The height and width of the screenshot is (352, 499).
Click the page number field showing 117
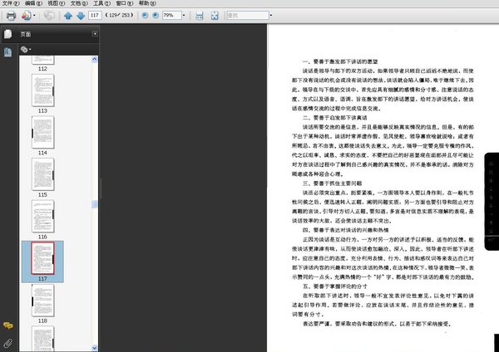(95, 15)
